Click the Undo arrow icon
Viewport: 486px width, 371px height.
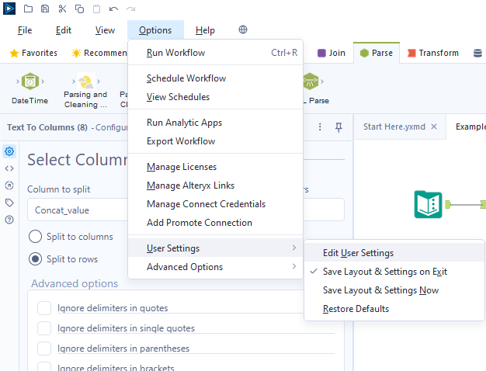[x=113, y=9]
